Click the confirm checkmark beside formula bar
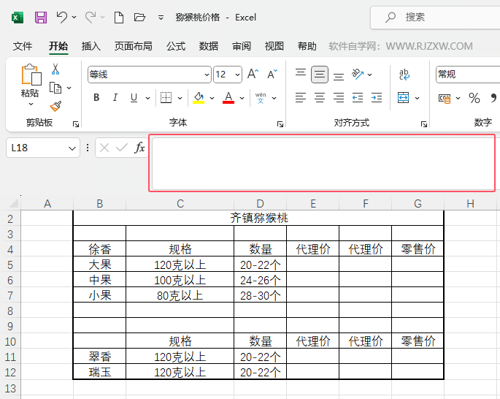The width and height of the screenshot is (500, 399). coord(122,148)
